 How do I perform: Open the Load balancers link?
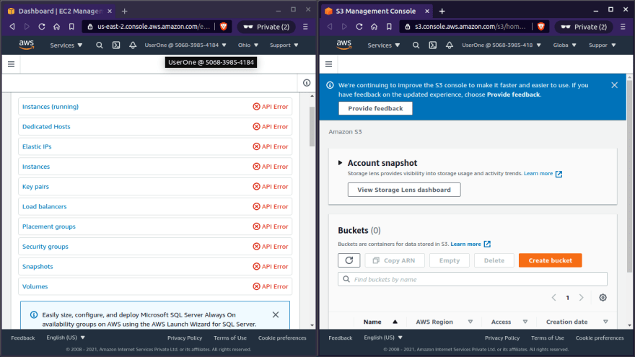point(44,206)
